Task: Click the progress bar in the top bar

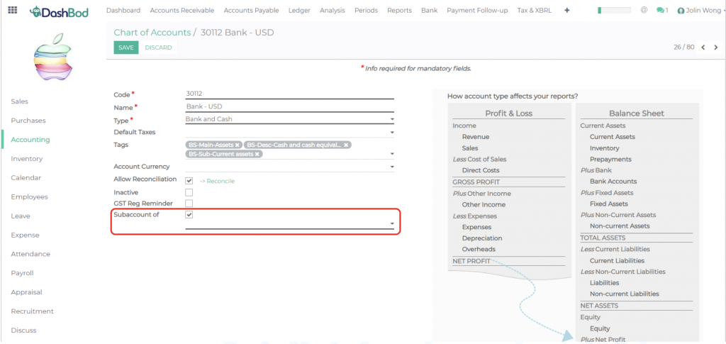Action: point(614,11)
